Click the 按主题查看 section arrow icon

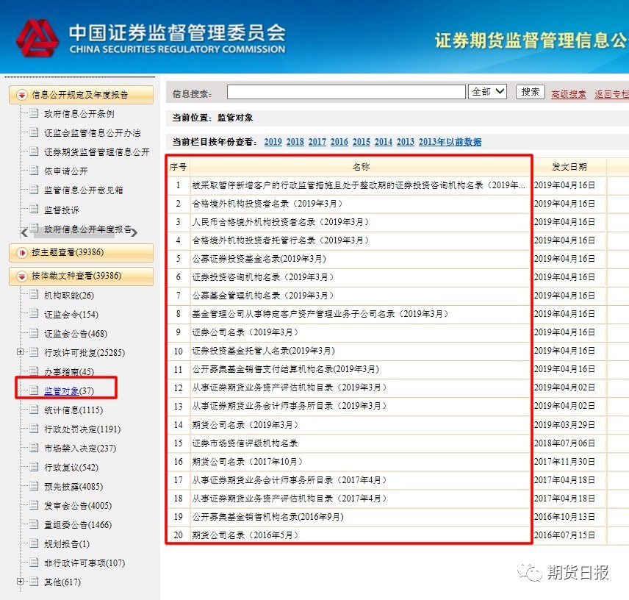pyautogui.click(x=21, y=254)
